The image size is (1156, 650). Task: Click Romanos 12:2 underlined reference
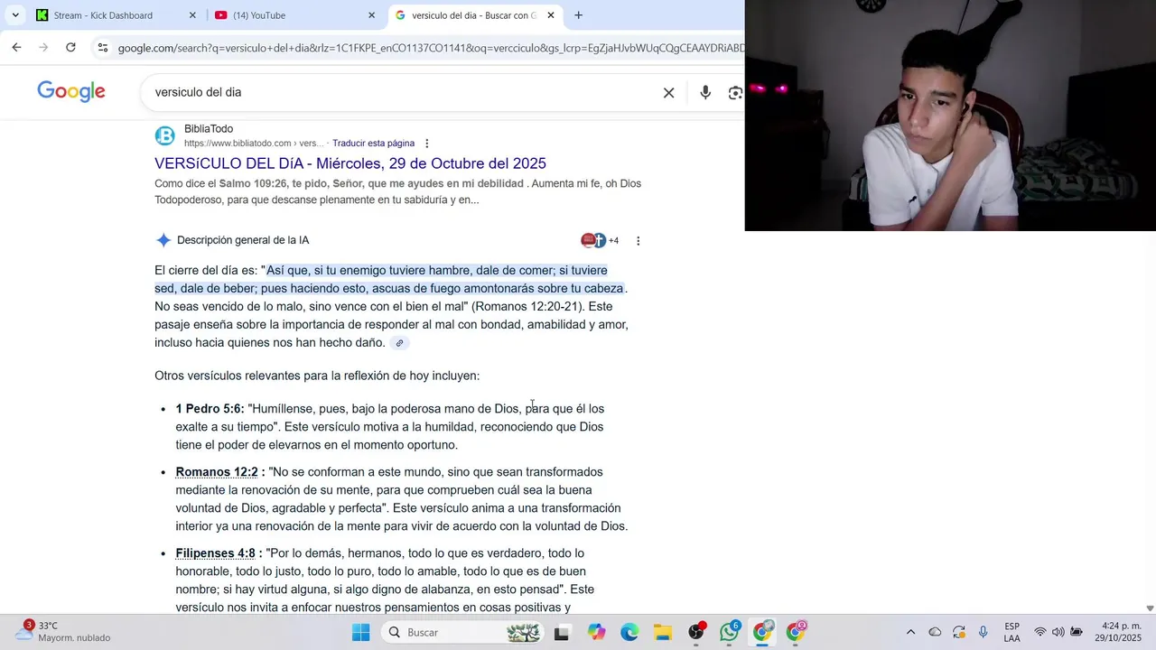[x=217, y=472]
